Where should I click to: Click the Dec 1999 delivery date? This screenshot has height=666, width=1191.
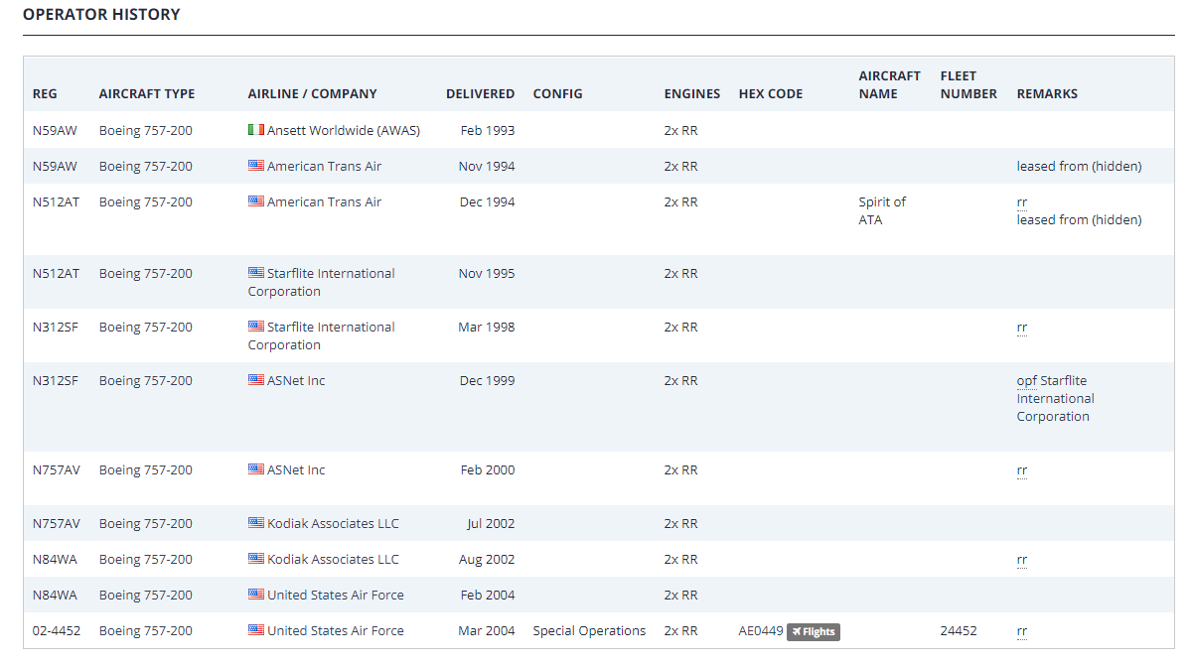(487, 381)
